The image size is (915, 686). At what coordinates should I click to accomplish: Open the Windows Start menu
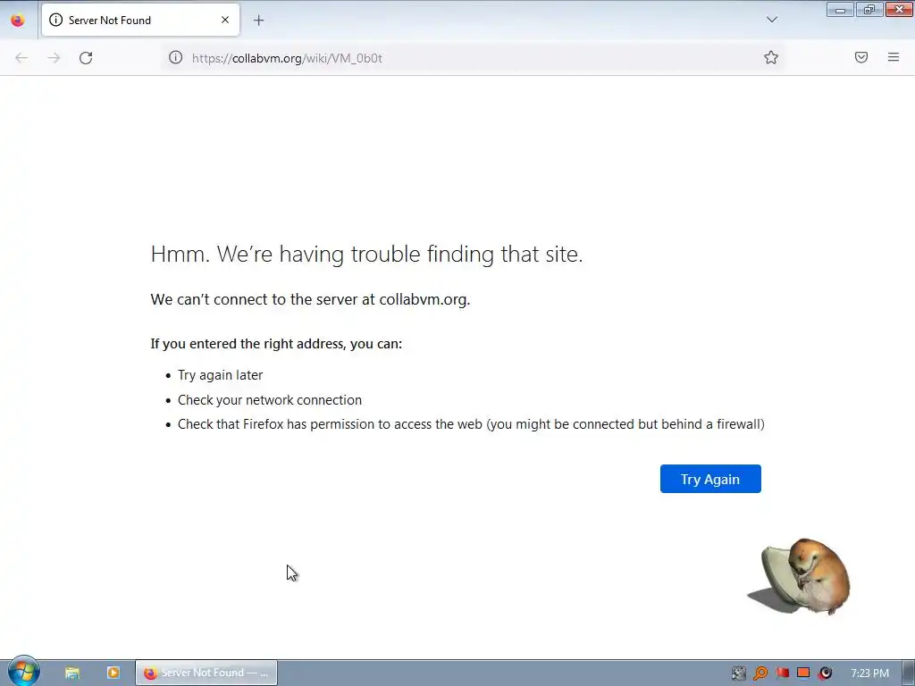[23, 672]
